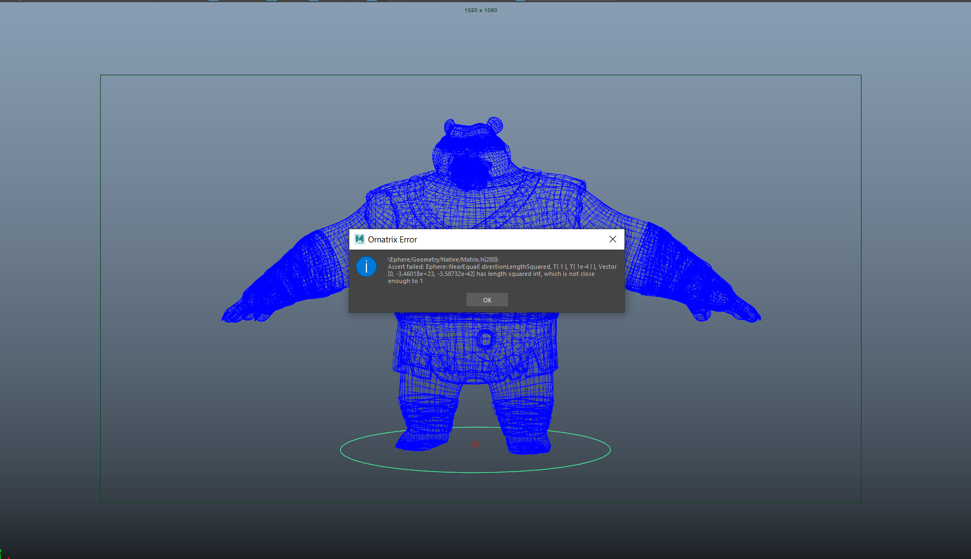Click the blue info icon in dialog
Viewport: 971px width, 559px height.
[x=366, y=267]
